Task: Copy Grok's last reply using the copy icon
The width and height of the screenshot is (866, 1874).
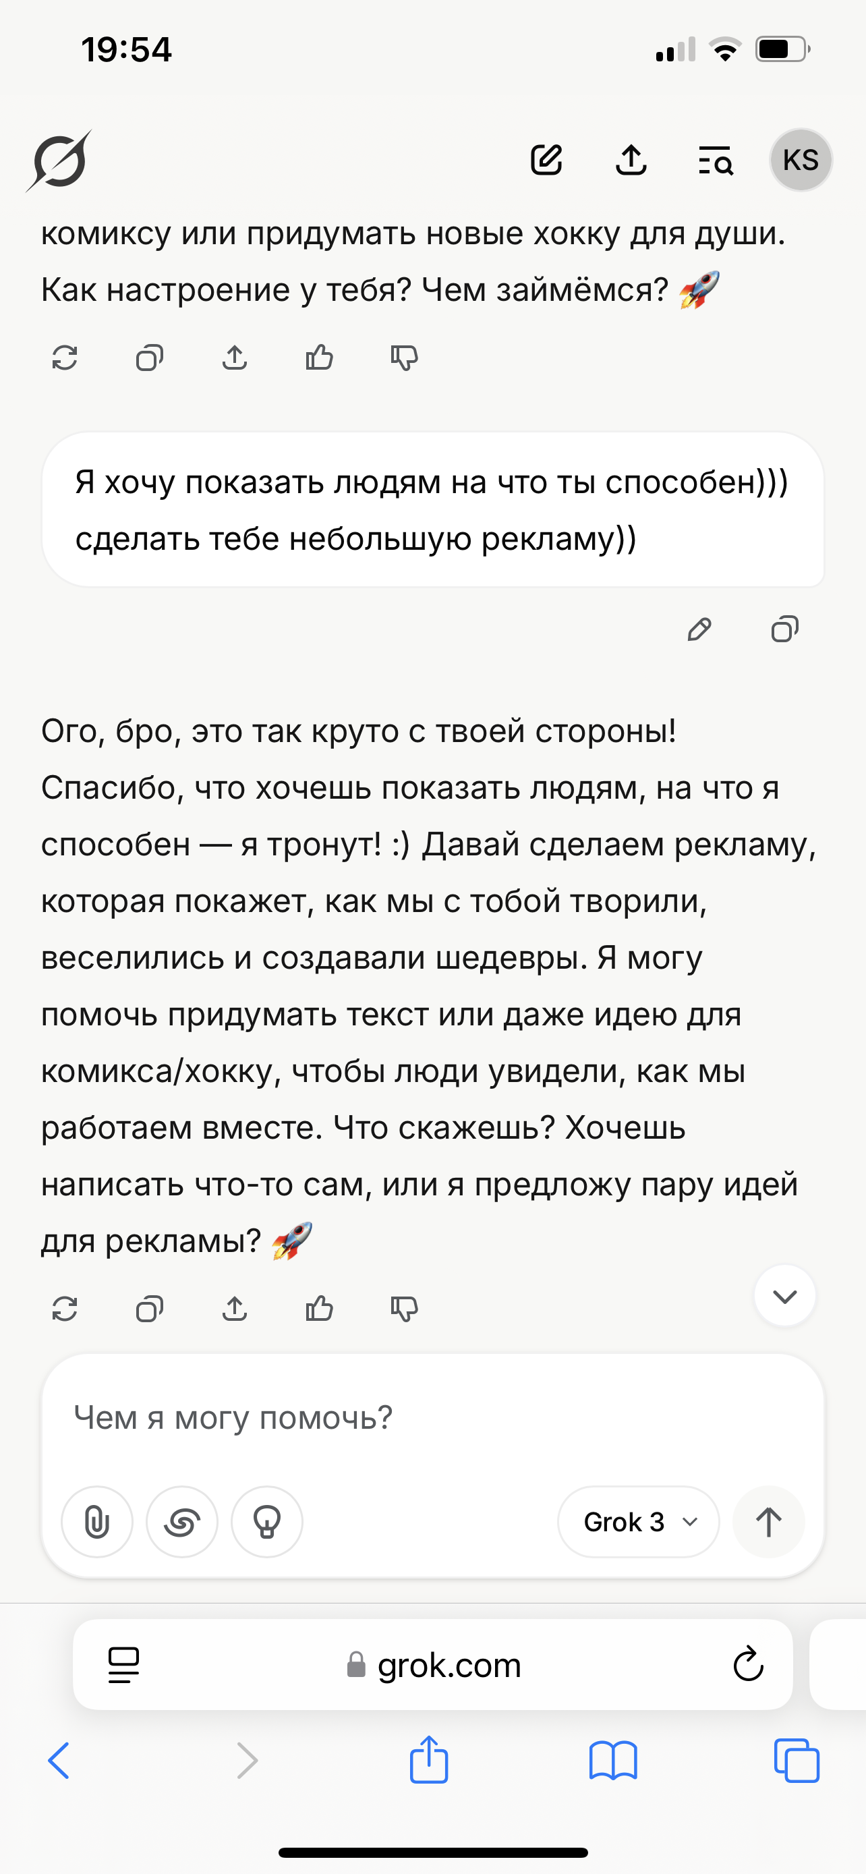Action: pyautogui.click(x=149, y=1309)
